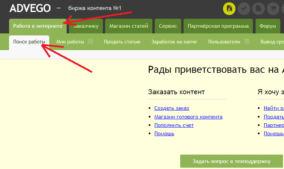Open Заработок на капче menu item
This screenshot has width=284, height=169.
tap(174, 42)
